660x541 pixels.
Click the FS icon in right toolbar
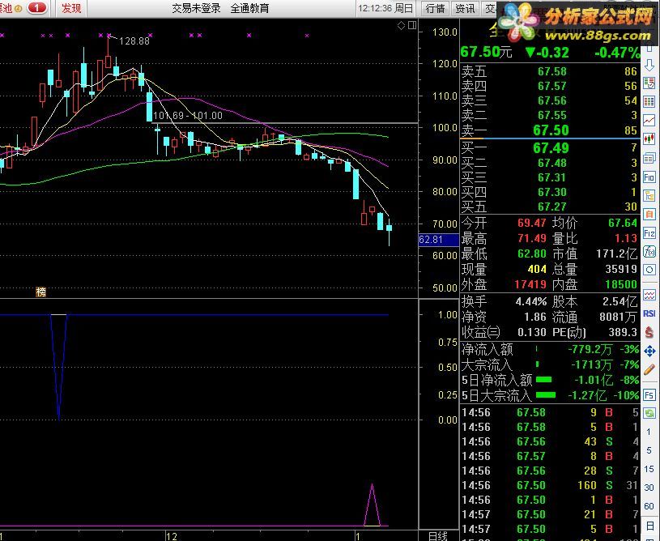649,395
